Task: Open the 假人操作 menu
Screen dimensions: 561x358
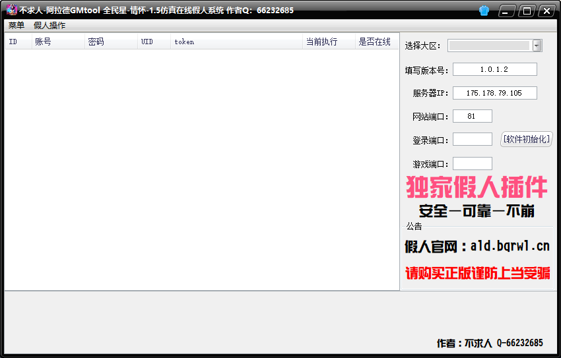Action: click(x=49, y=25)
